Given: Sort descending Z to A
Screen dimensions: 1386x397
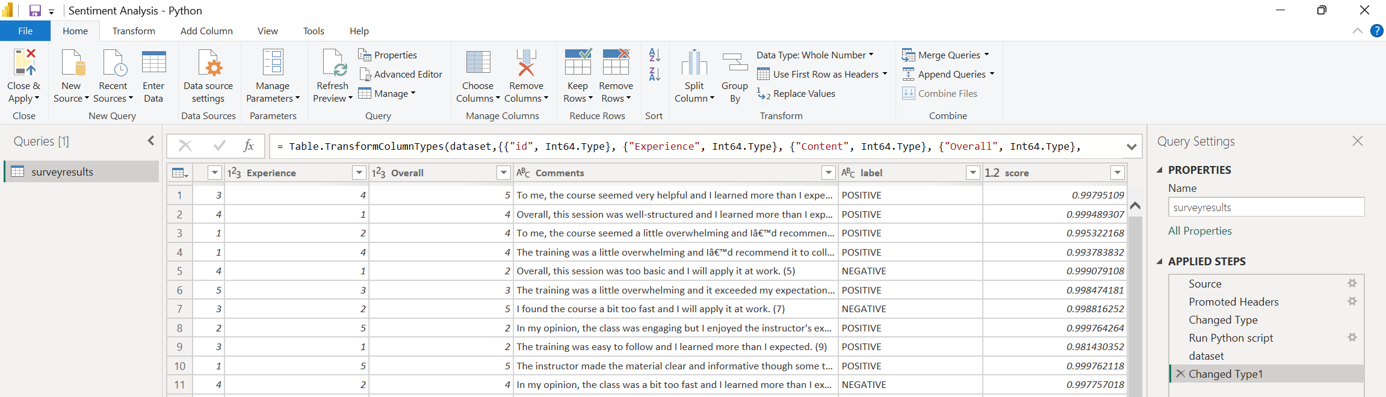Looking at the screenshot, I should [x=655, y=75].
